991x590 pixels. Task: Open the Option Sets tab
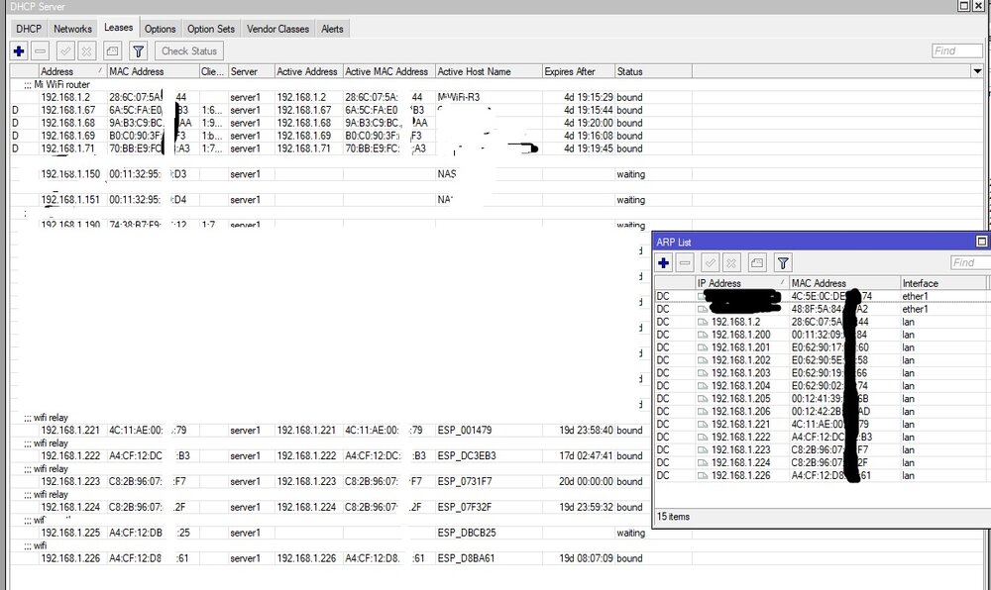tap(213, 29)
